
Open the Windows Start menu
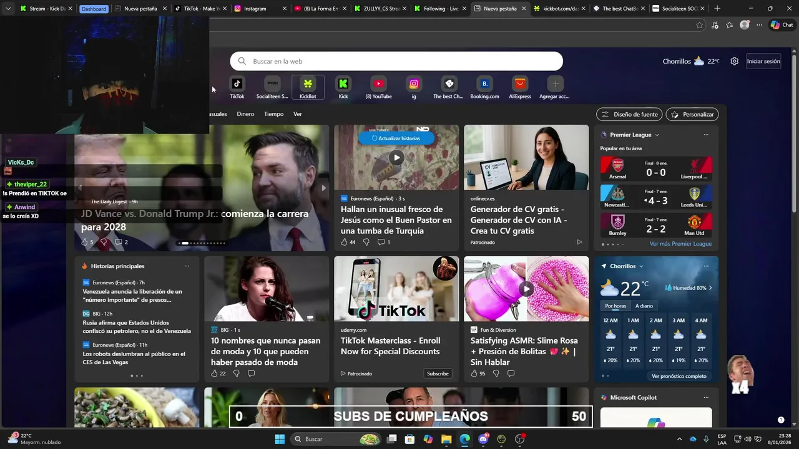pos(280,439)
